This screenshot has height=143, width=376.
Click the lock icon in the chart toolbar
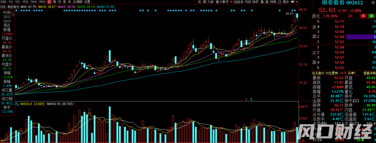(279, 2)
